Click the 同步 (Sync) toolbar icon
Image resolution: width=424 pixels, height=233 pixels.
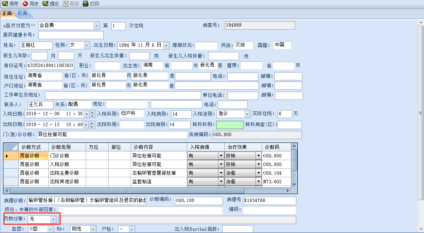25,3
